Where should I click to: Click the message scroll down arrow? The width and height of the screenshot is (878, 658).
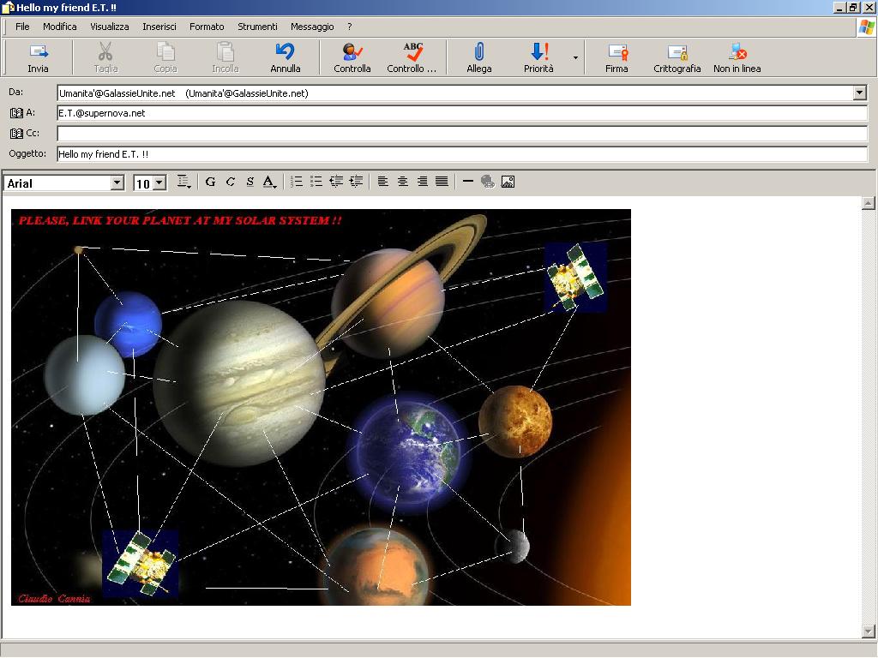pyautogui.click(x=868, y=631)
